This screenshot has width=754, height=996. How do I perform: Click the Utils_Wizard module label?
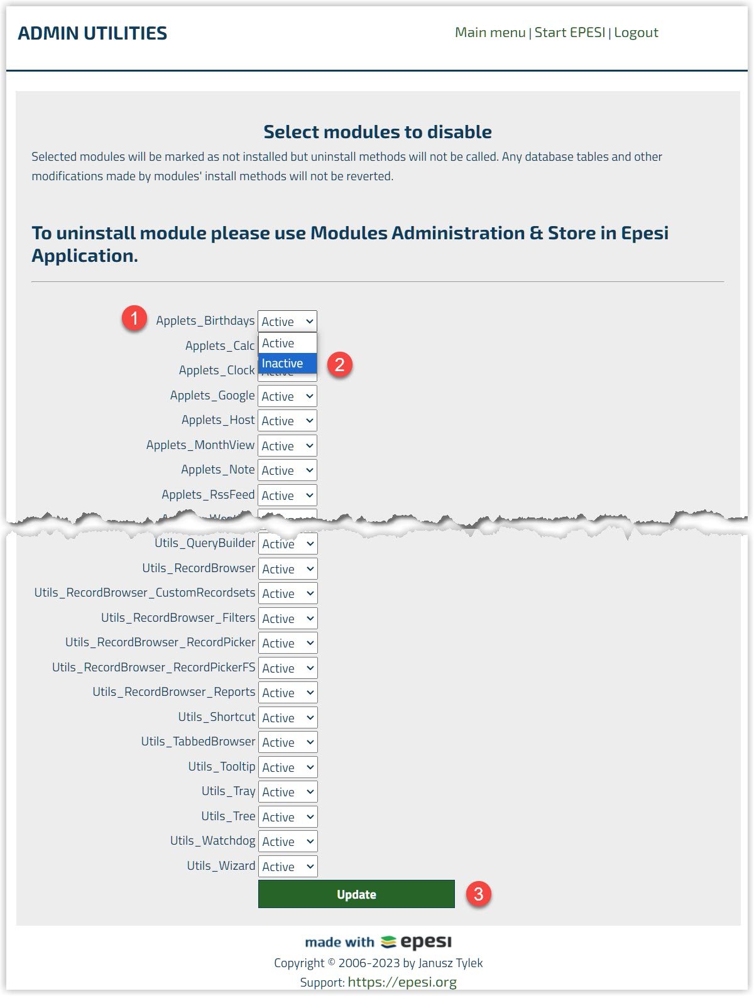[x=221, y=866]
